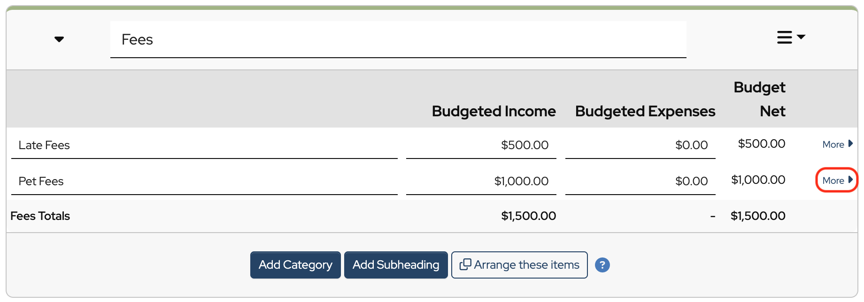Edit the Fees section name field
Screen dimensions: 864x302
(x=398, y=40)
